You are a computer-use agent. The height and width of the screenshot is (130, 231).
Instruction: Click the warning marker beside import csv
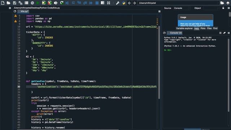coord(16,16)
